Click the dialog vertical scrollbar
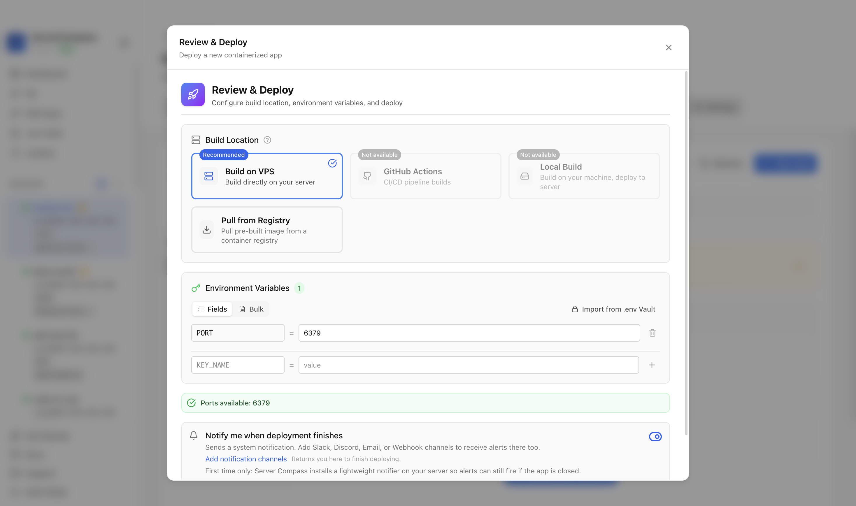This screenshot has height=506, width=856. pyautogui.click(x=686, y=253)
